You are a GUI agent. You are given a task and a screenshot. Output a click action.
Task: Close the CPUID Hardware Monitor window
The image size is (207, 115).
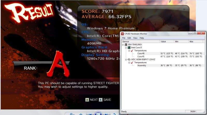[201, 33]
